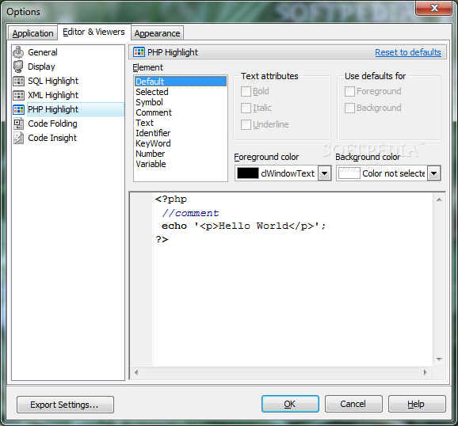Select Comment in the Element list

(x=181, y=112)
